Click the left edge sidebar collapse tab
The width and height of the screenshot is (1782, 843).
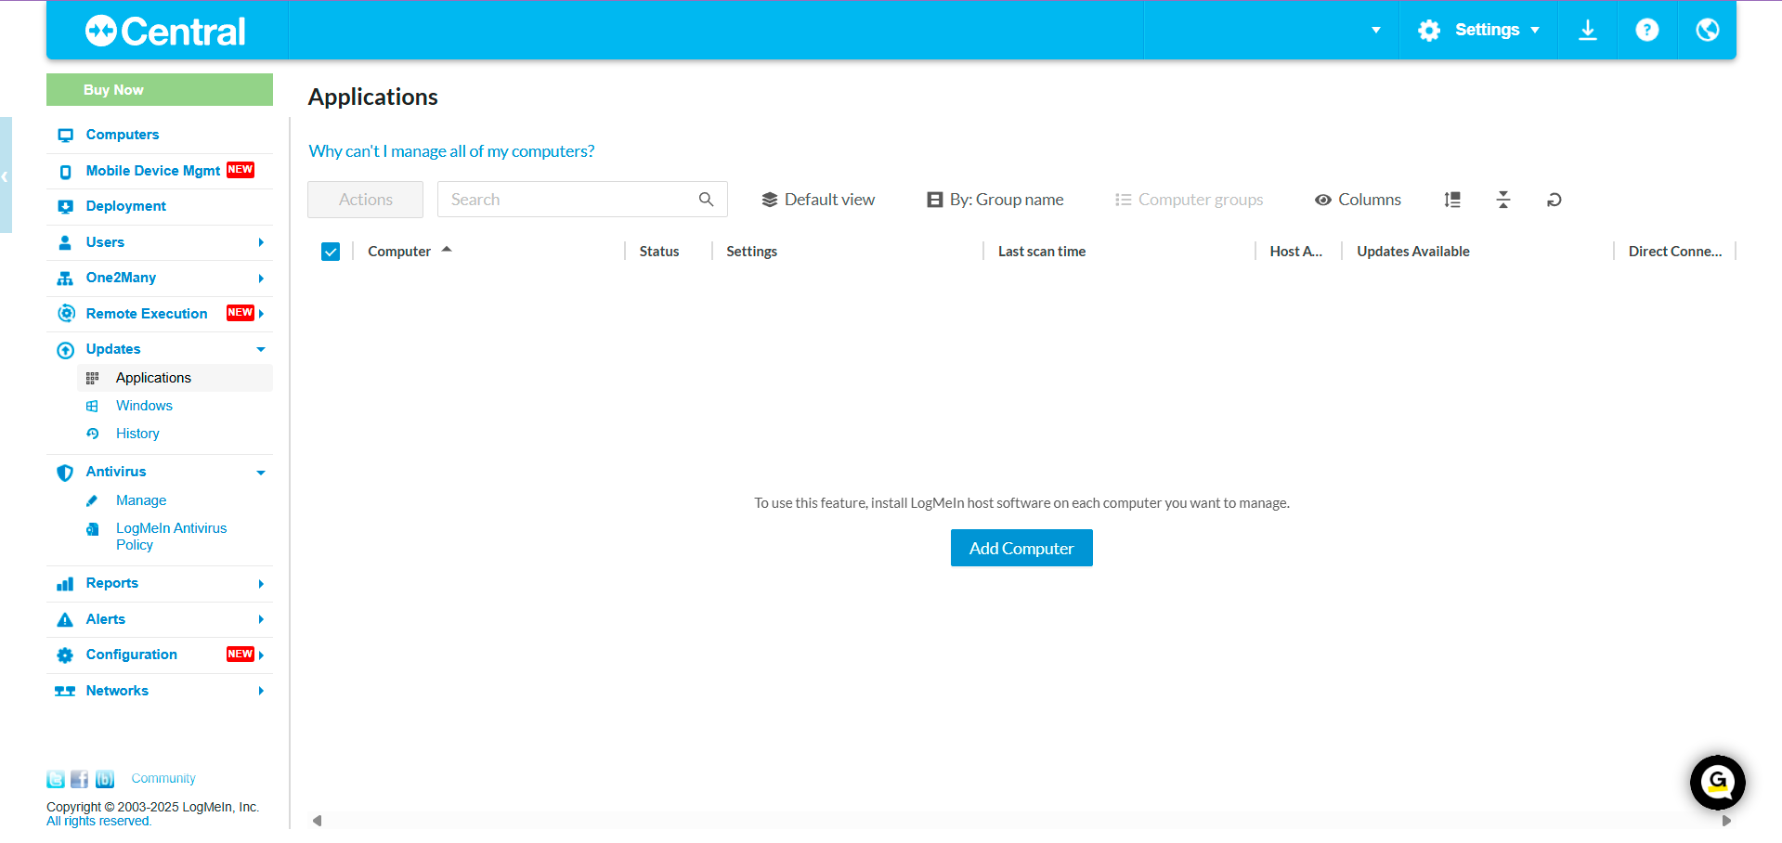click(x=6, y=175)
